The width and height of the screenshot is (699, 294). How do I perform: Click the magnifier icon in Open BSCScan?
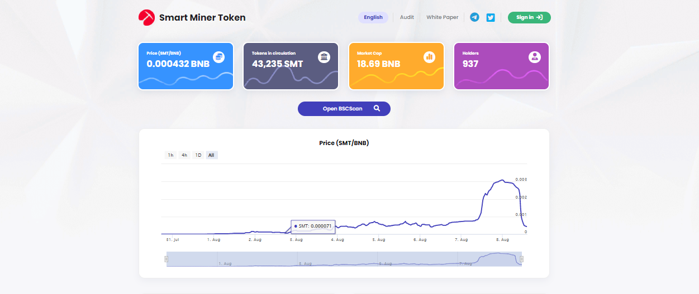click(377, 109)
